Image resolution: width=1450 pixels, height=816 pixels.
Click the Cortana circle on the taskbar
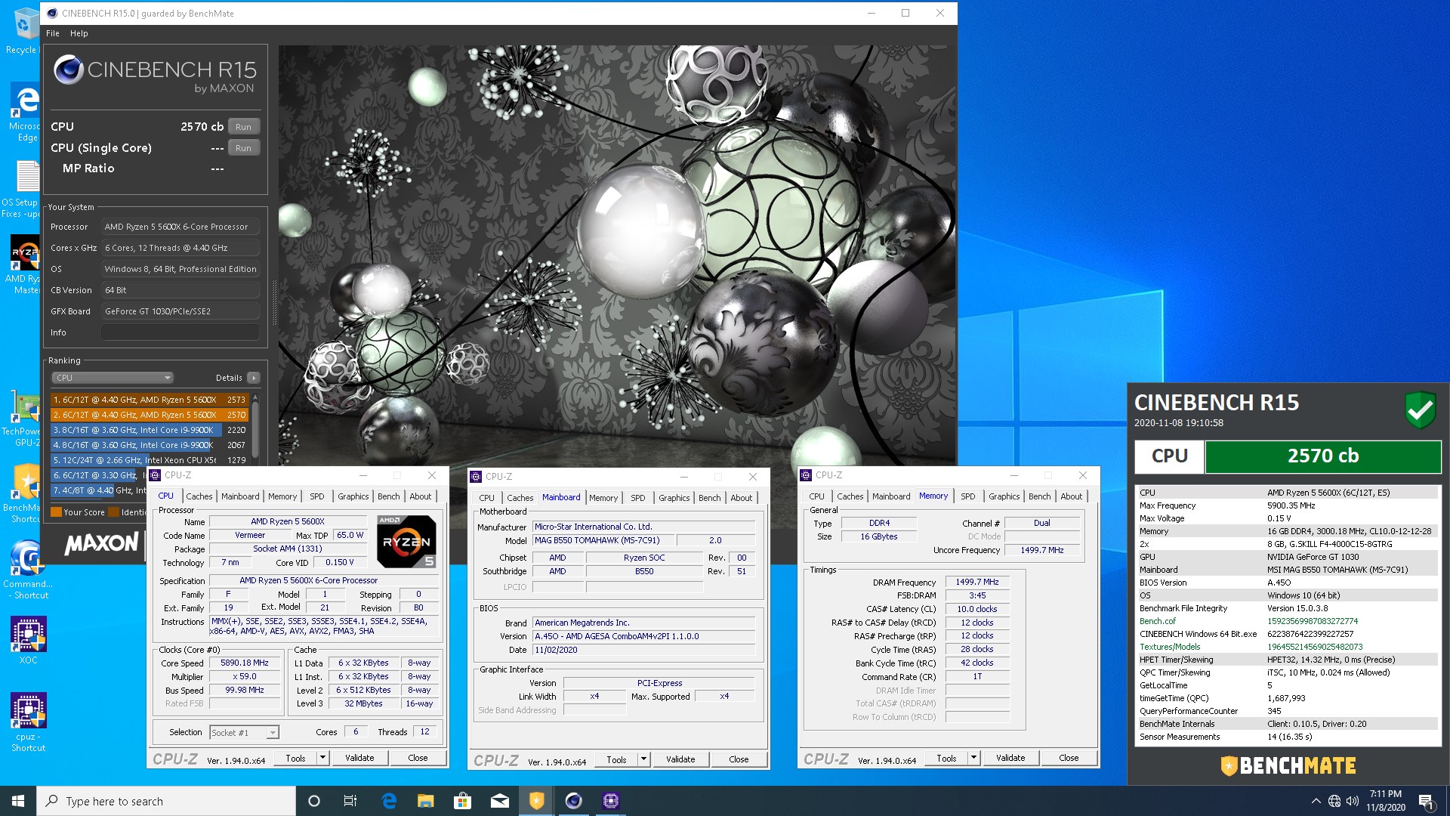[x=314, y=801]
